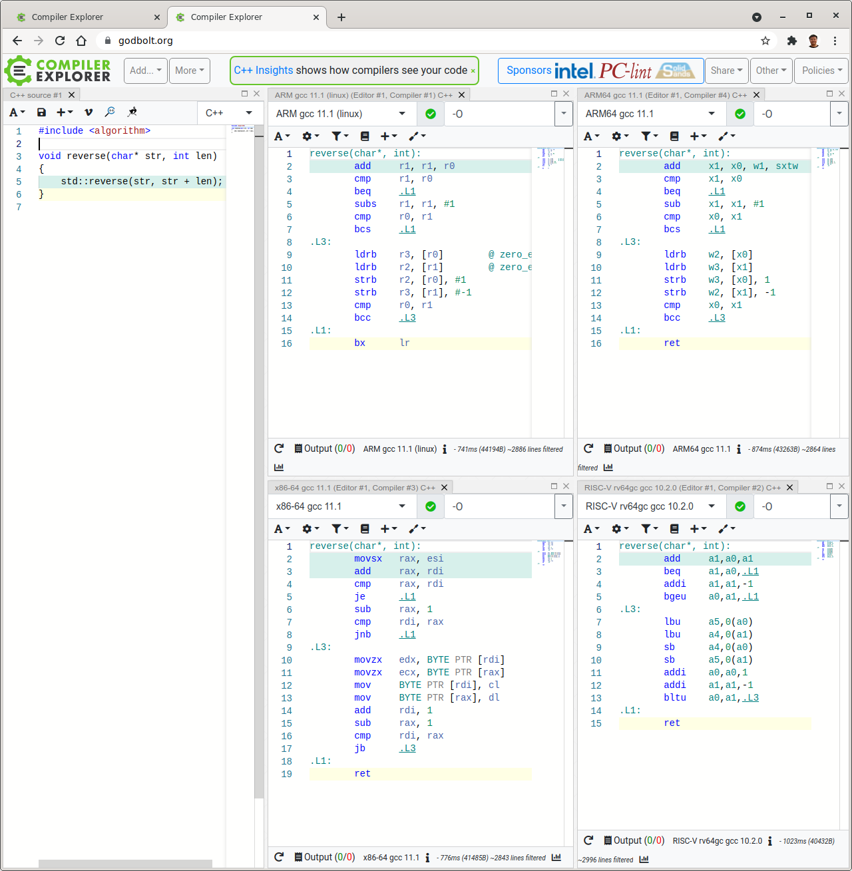852x871 pixels.
Task: Open filter options funnel in ARM gcc pane
Action: [x=340, y=136]
